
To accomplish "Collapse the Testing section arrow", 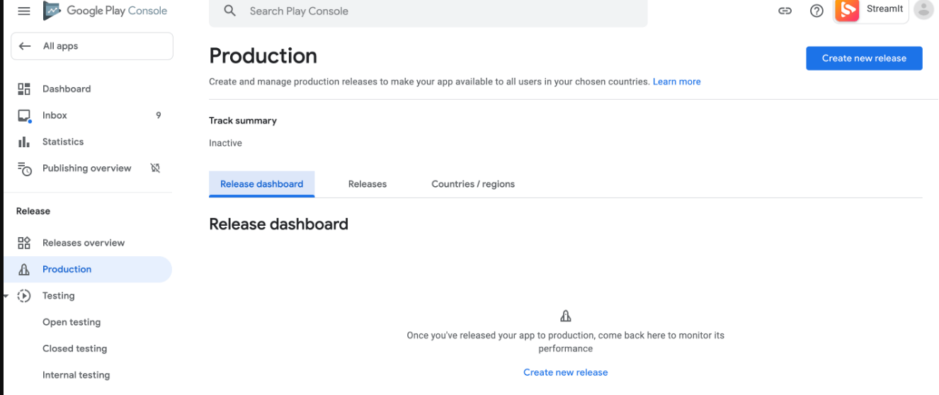I will 6,296.
